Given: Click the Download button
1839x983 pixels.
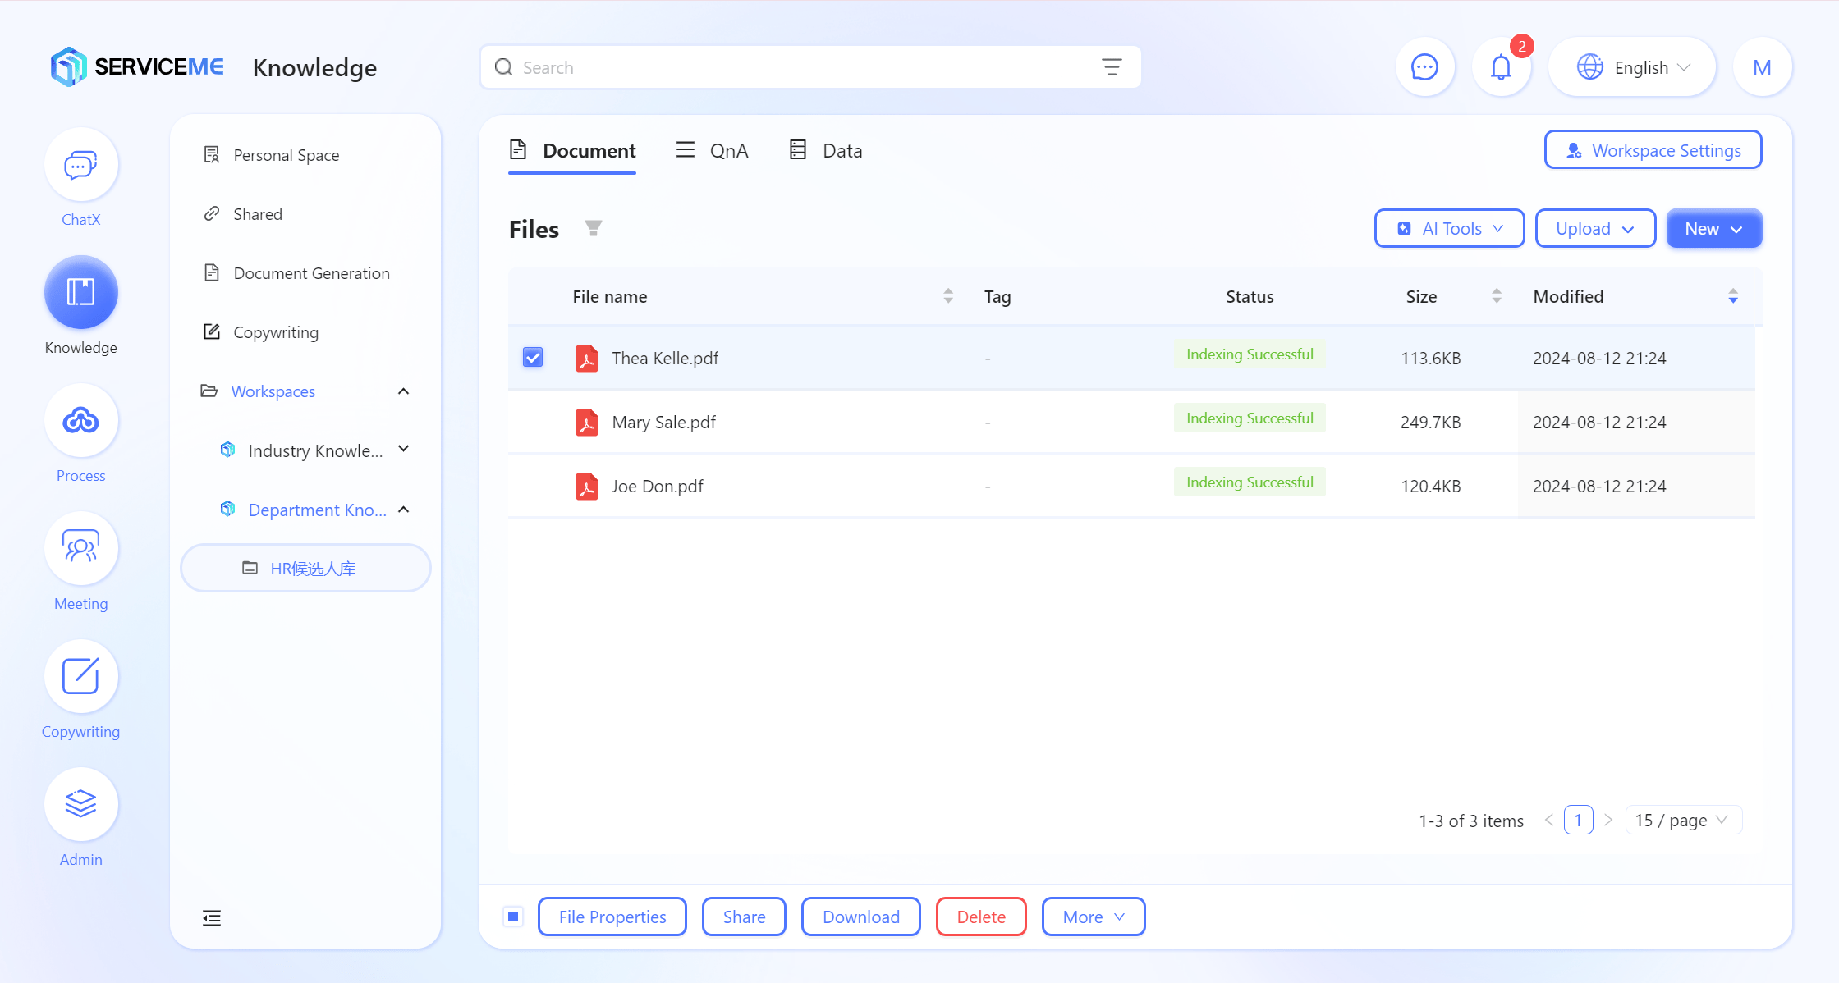Looking at the screenshot, I should pyautogui.click(x=861, y=917).
